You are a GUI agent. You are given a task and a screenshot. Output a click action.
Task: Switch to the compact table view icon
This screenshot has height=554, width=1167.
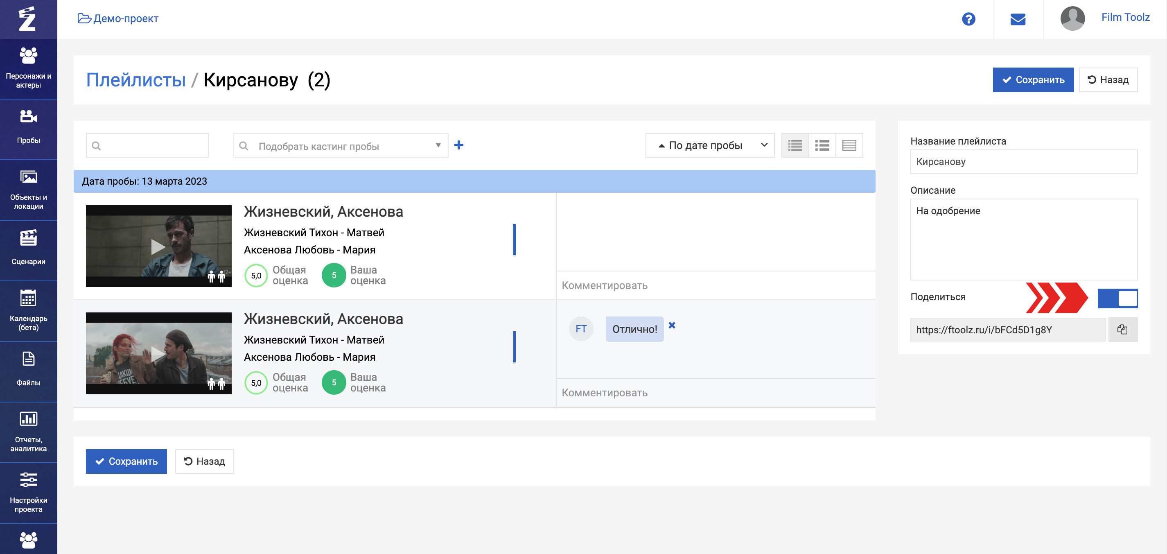[x=849, y=145]
